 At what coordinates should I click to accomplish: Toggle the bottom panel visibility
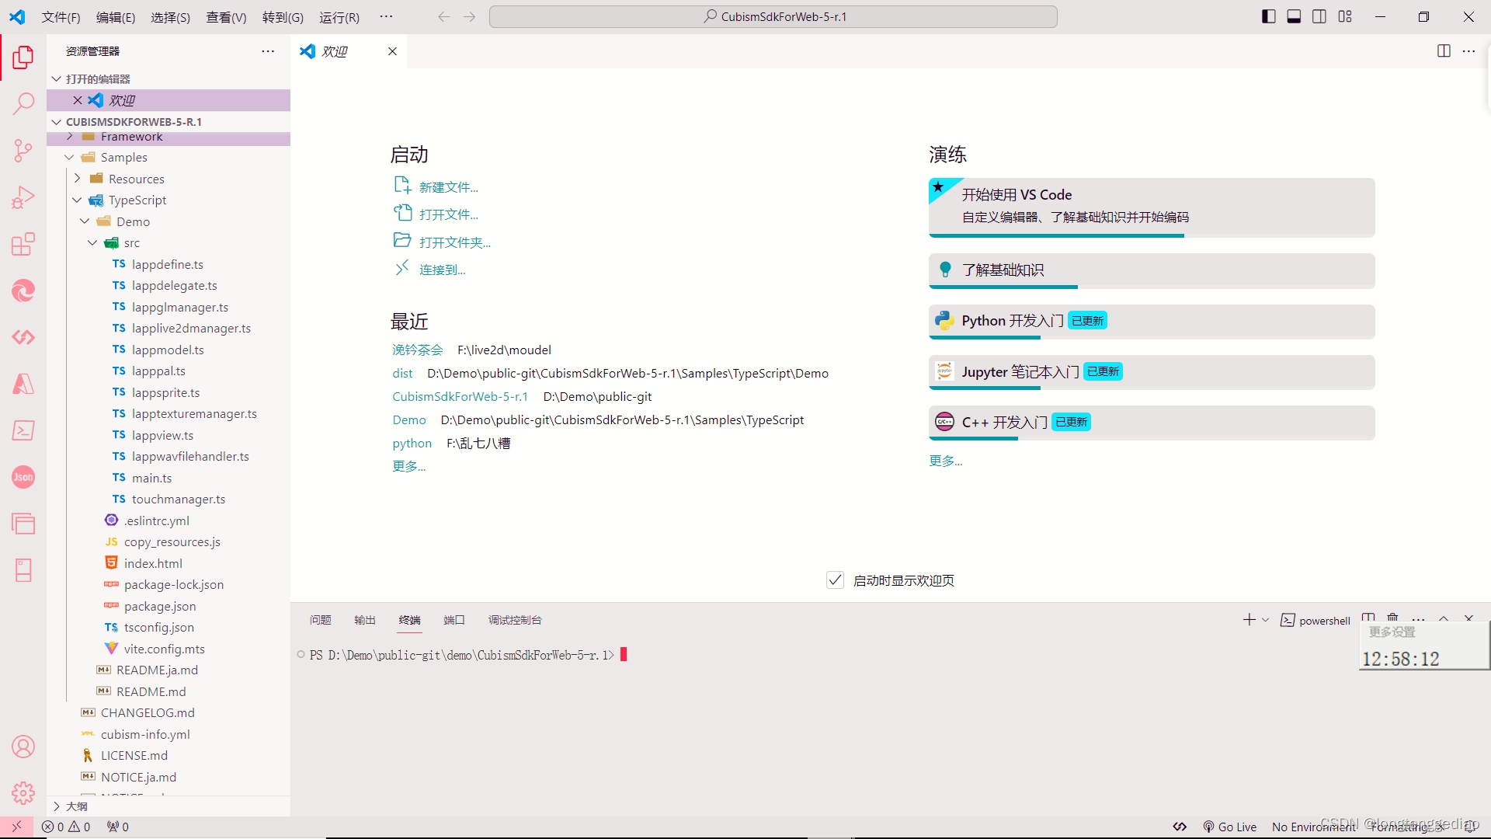tap(1294, 16)
